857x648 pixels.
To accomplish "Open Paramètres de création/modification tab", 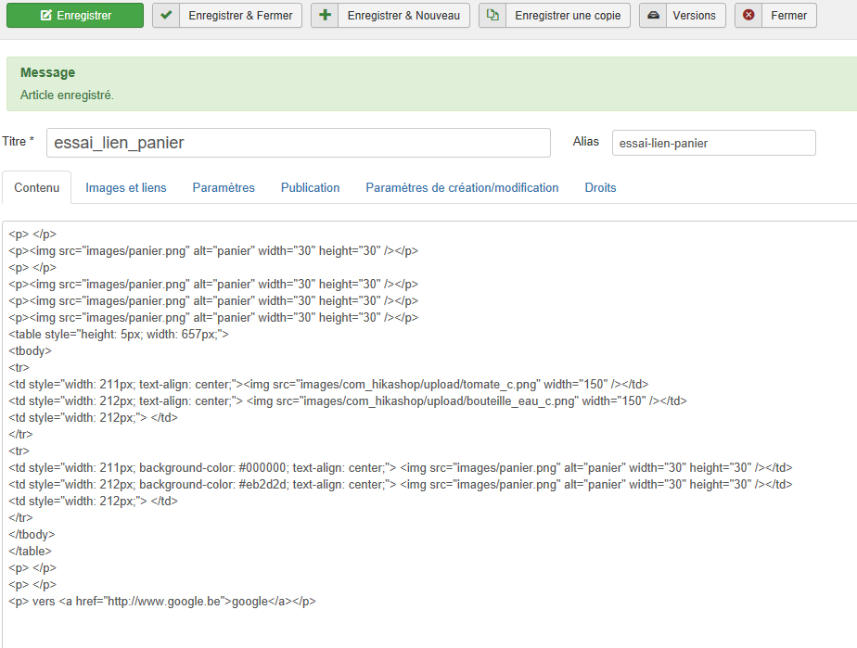I will [x=462, y=187].
